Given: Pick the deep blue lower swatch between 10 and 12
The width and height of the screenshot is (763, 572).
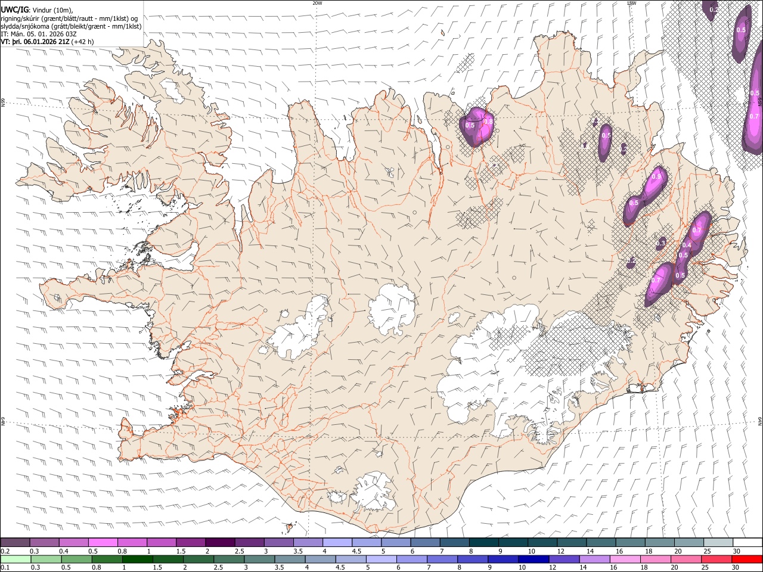Looking at the screenshot, I should (533, 559).
